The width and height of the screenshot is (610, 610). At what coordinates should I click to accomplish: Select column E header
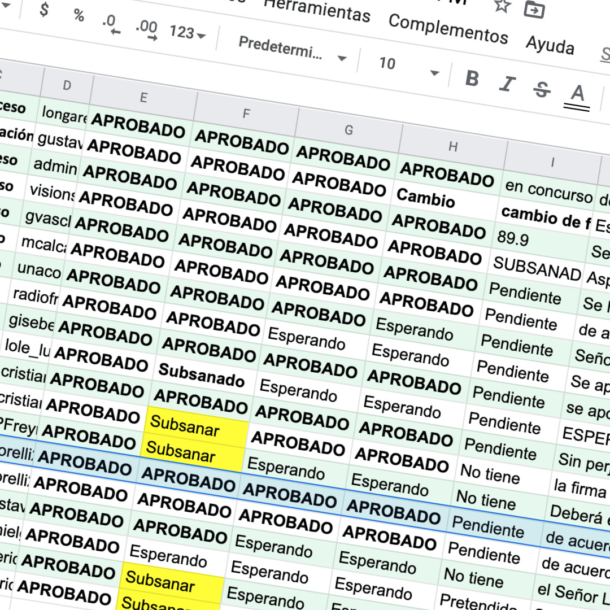[143, 97]
